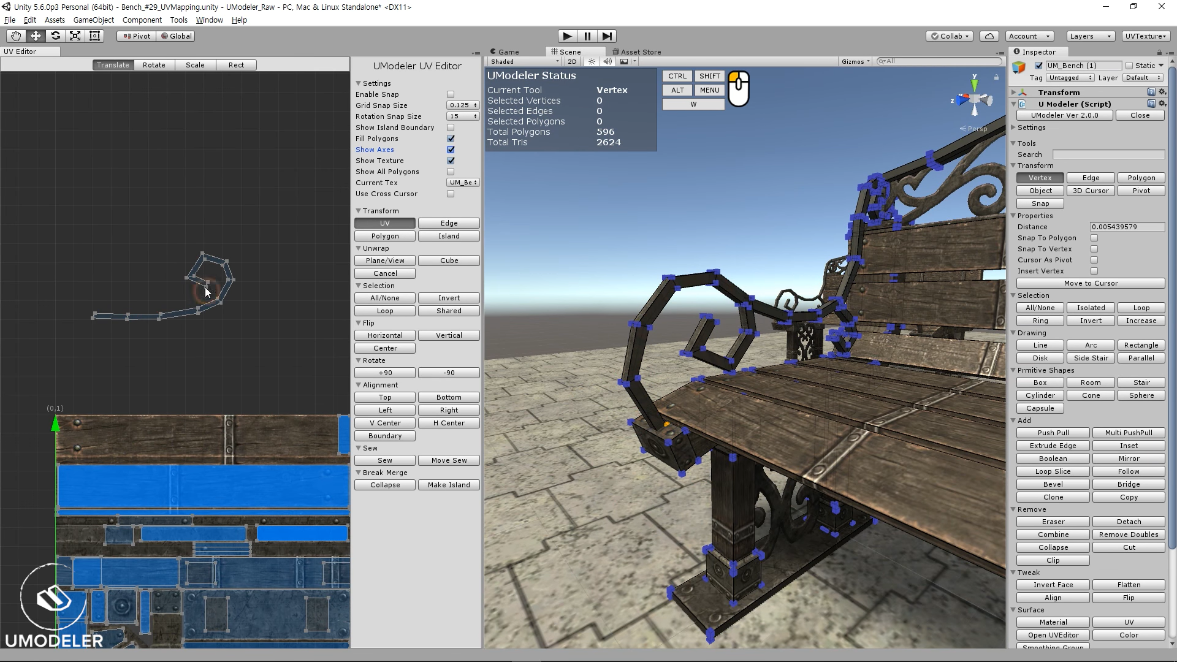Select the Rect transform tool icon
The image size is (1177, 662).
94,36
